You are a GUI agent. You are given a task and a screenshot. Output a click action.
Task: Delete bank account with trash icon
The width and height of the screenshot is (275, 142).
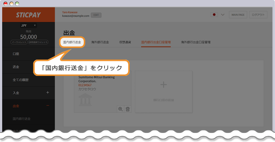[128, 109]
